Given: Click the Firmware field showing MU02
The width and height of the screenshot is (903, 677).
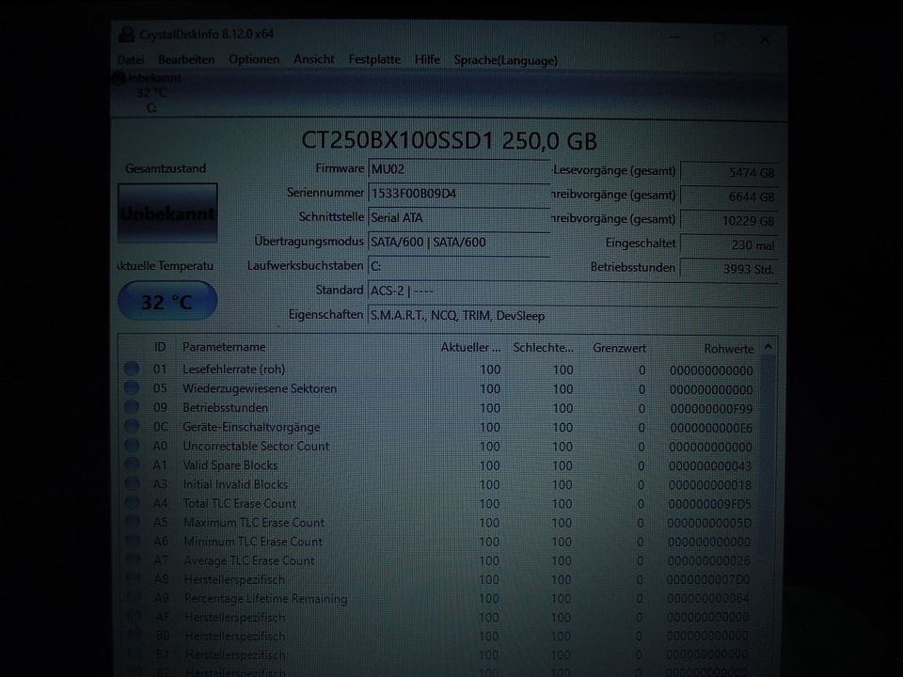Looking at the screenshot, I should coord(459,168).
